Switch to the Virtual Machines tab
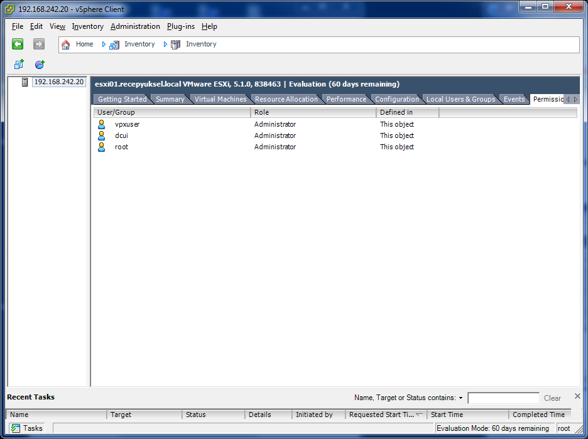This screenshot has height=439, width=588. pos(220,99)
